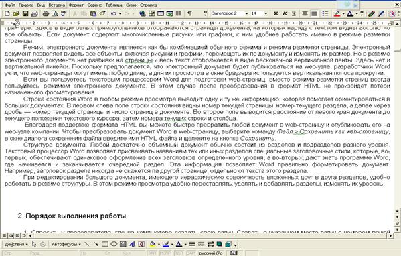The height and width of the screenshot is (256, 401).
Task: Open the Автофигуры menu
Action: click(x=66, y=244)
